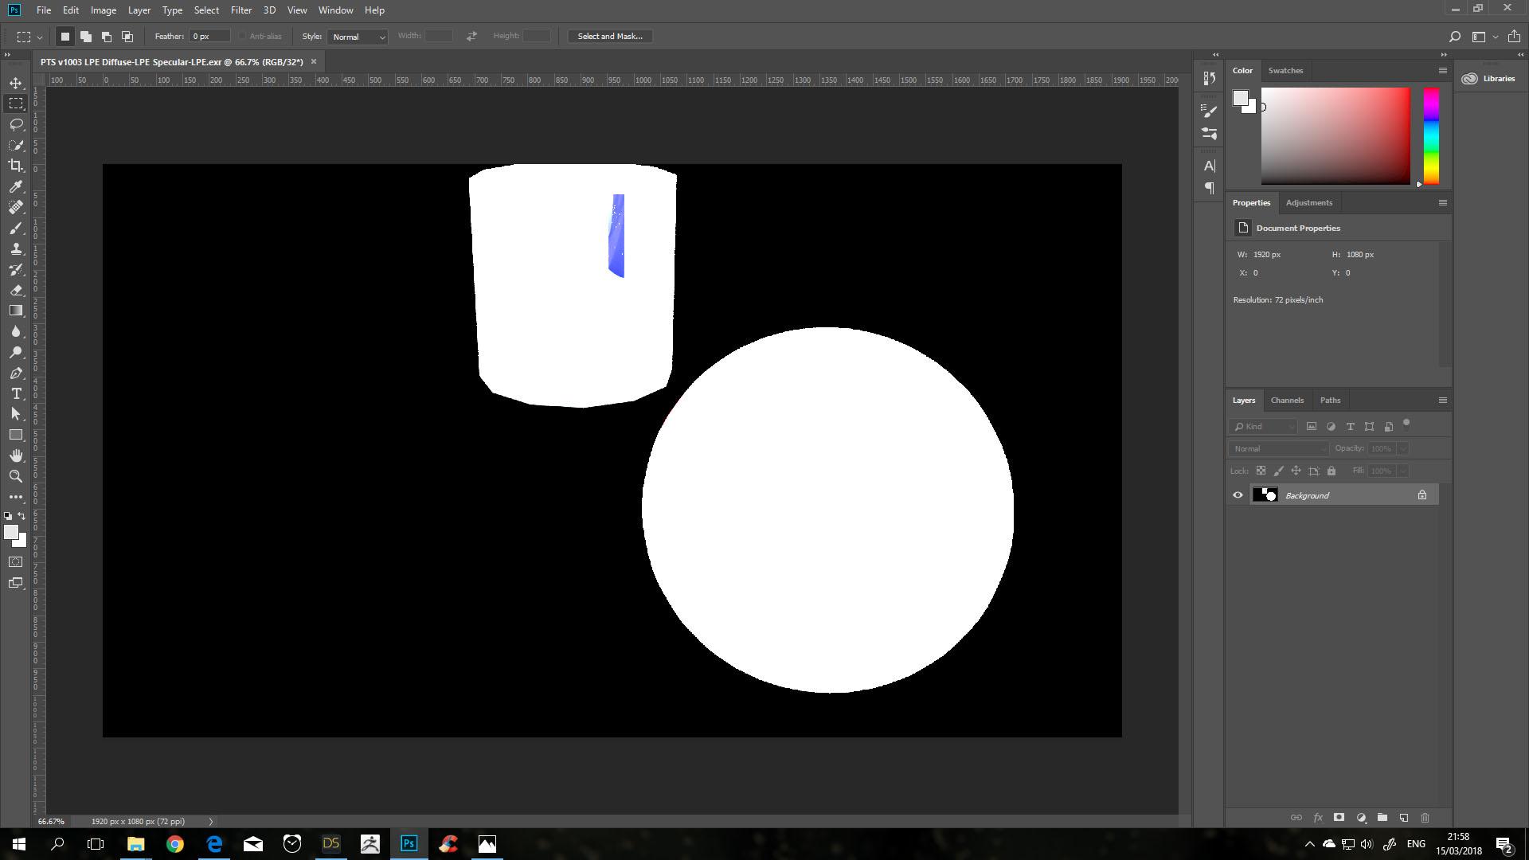Toggle Quick Mask mode
Viewport: 1529px width, 860px height.
pos(16,562)
